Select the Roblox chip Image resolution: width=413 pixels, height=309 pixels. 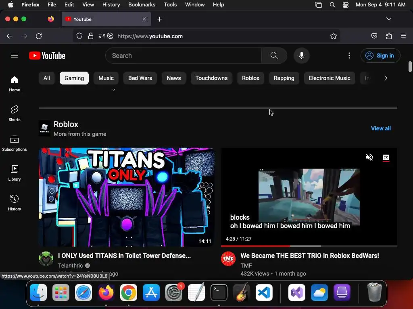pyautogui.click(x=251, y=78)
